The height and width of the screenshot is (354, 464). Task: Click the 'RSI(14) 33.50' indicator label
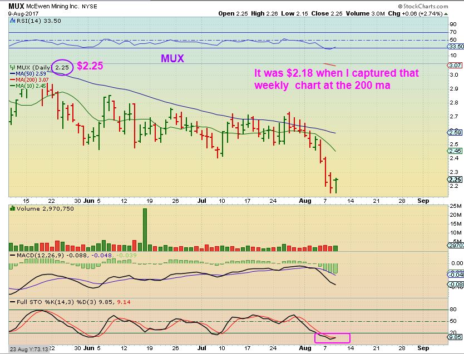(x=38, y=21)
